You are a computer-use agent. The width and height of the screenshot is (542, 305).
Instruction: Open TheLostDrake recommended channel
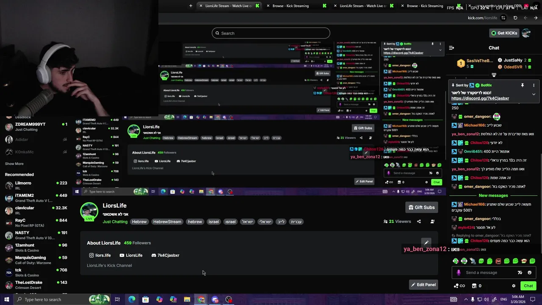click(x=36, y=285)
